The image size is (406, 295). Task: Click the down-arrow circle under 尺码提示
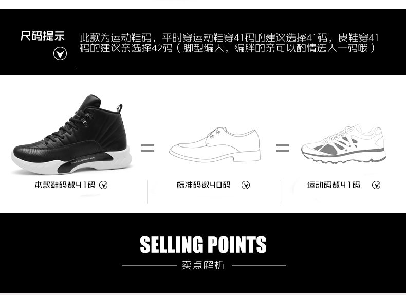coord(60,53)
